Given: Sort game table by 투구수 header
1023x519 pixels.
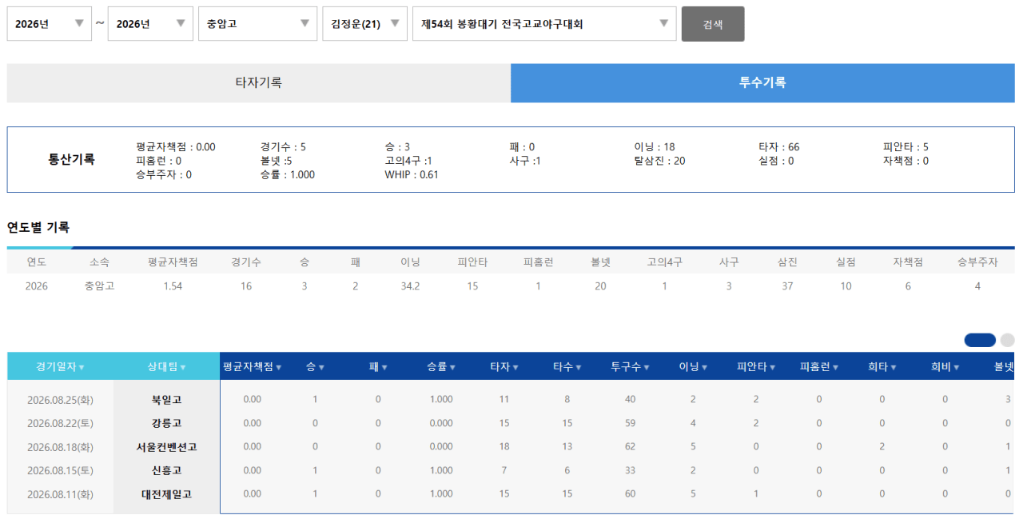Looking at the screenshot, I should click(630, 366).
